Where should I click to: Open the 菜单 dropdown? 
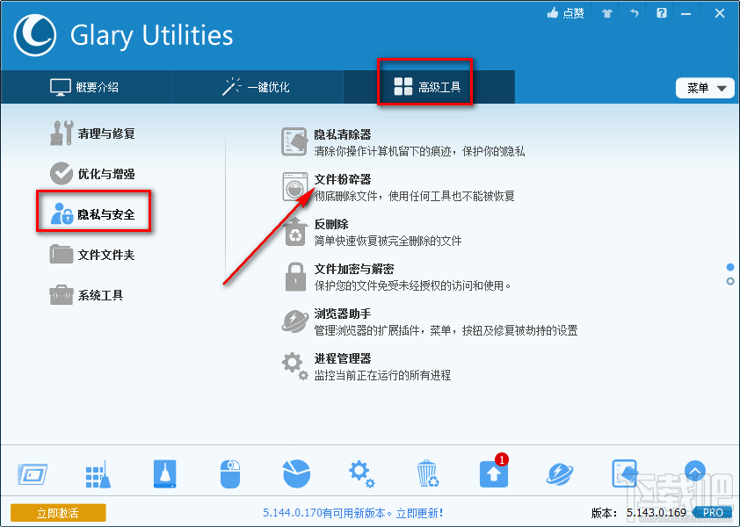pyautogui.click(x=704, y=87)
